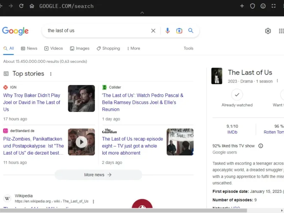
Task: Click the smiley face icon in toolbar
Action: point(263,6)
